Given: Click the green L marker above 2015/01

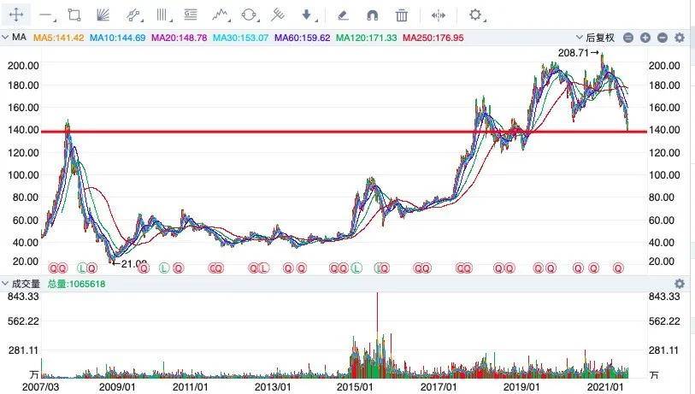Looking at the screenshot, I should [356, 268].
